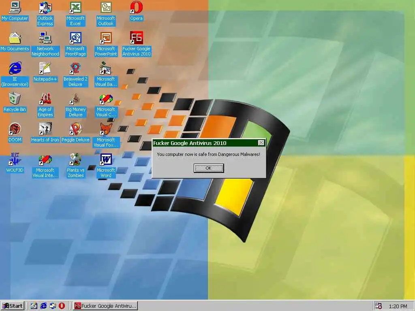Launch Opera from quick launch bar
Image resolution: width=415 pixels, height=311 pixels.
coord(62,306)
